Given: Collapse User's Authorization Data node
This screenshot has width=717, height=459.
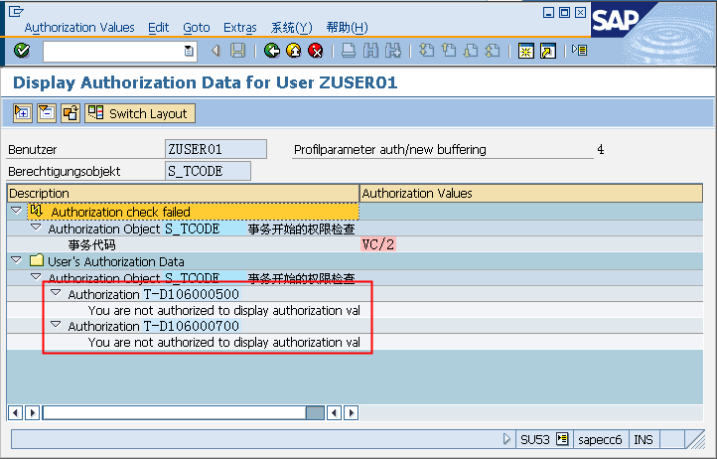Looking at the screenshot, I should coord(17,260).
